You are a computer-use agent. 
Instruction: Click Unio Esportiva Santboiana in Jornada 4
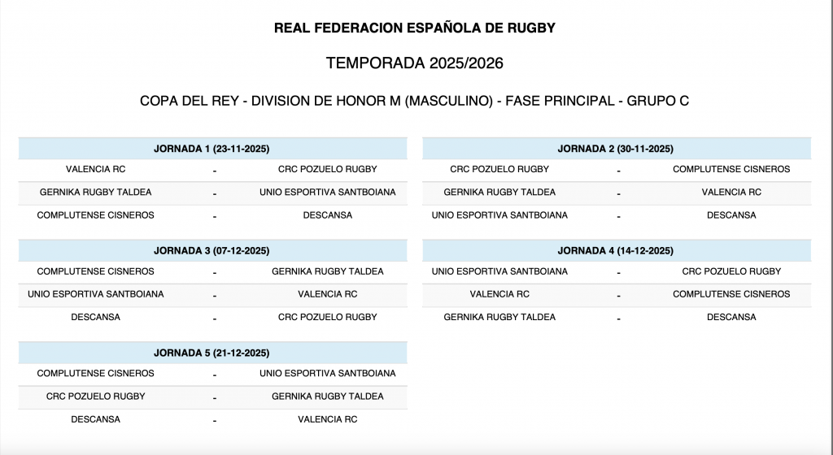click(x=499, y=271)
